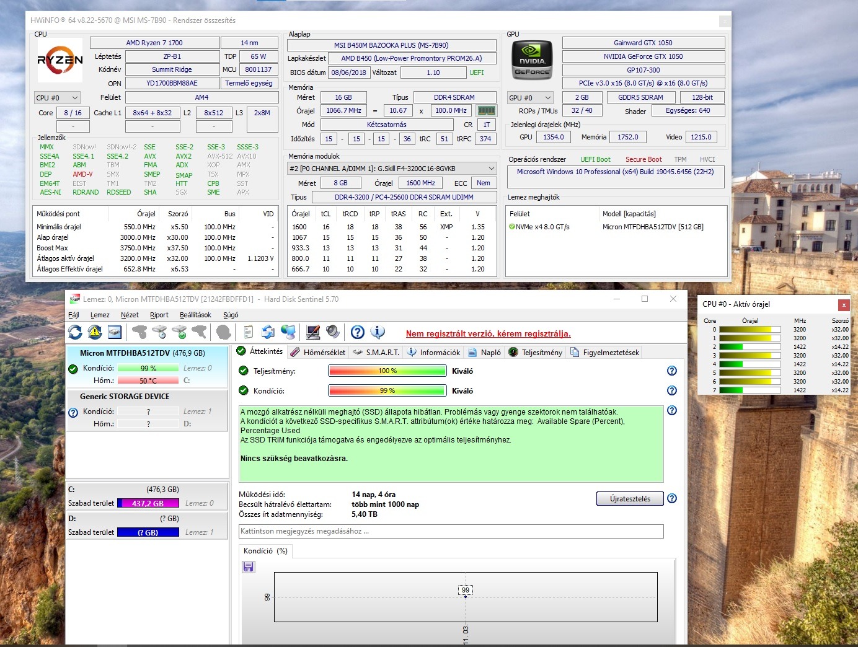Click the blue question icon of Generic STORAGE DEVICE
Viewport: 858px width, 647px height.
pyautogui.click(x=73, y=412)
